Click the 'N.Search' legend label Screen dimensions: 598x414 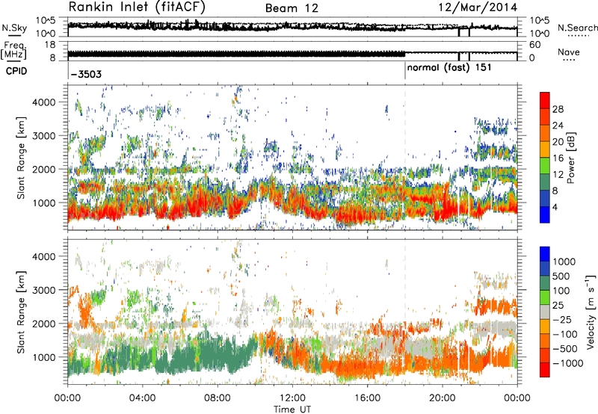(x=577, y=28)
